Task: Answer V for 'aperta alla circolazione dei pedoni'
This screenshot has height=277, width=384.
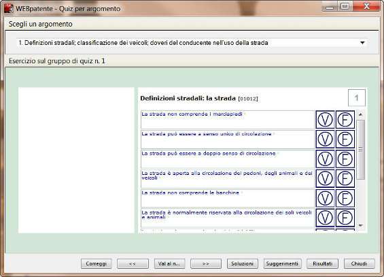Action: 325,178
